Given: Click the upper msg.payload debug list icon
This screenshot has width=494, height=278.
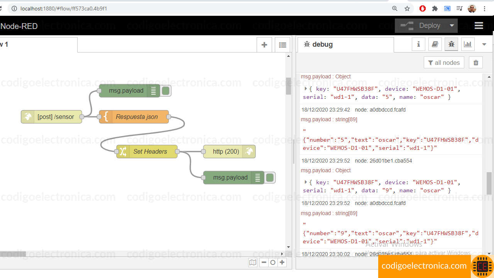Looking at the screenshot, I should point(154,91).
